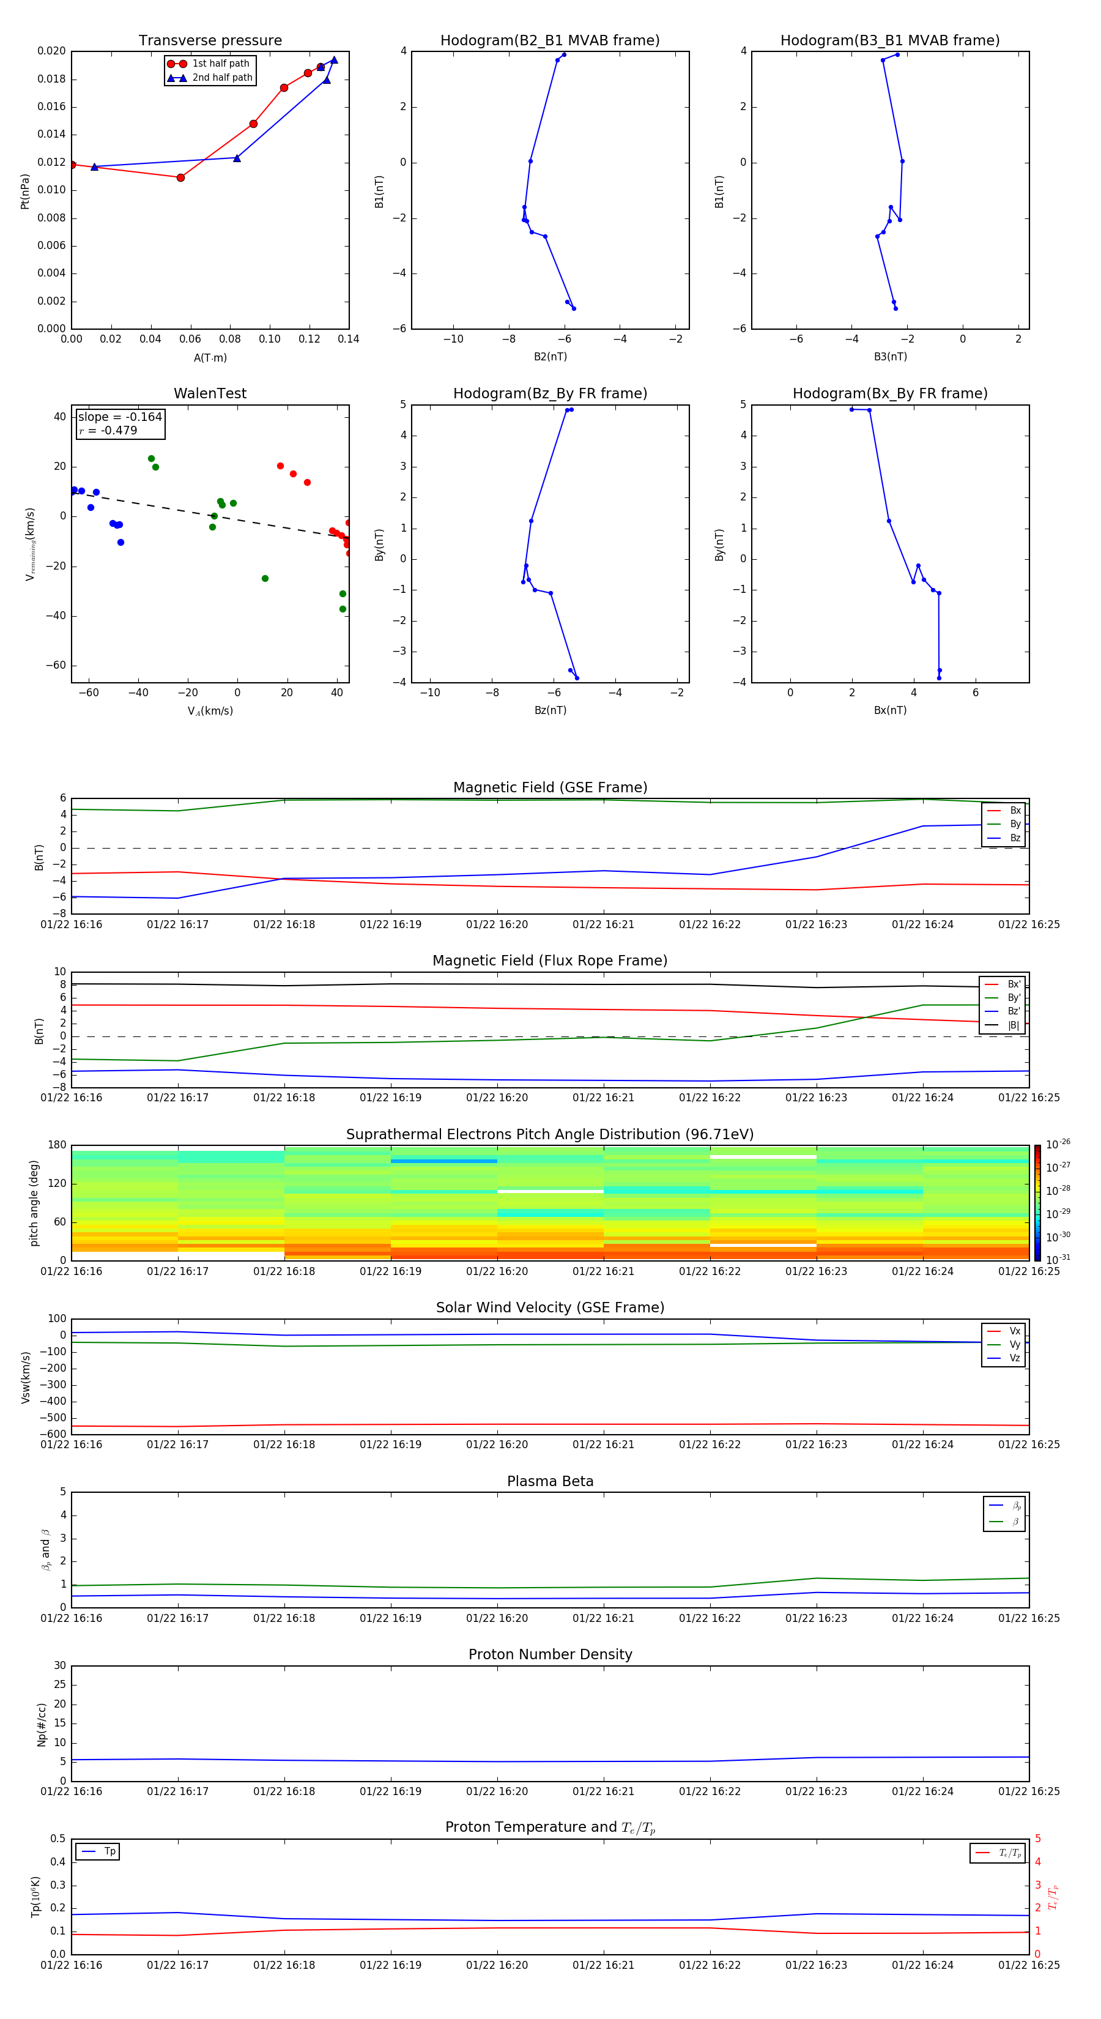Click the 'B3(nT)' x-axis label

tap(890, 357)
